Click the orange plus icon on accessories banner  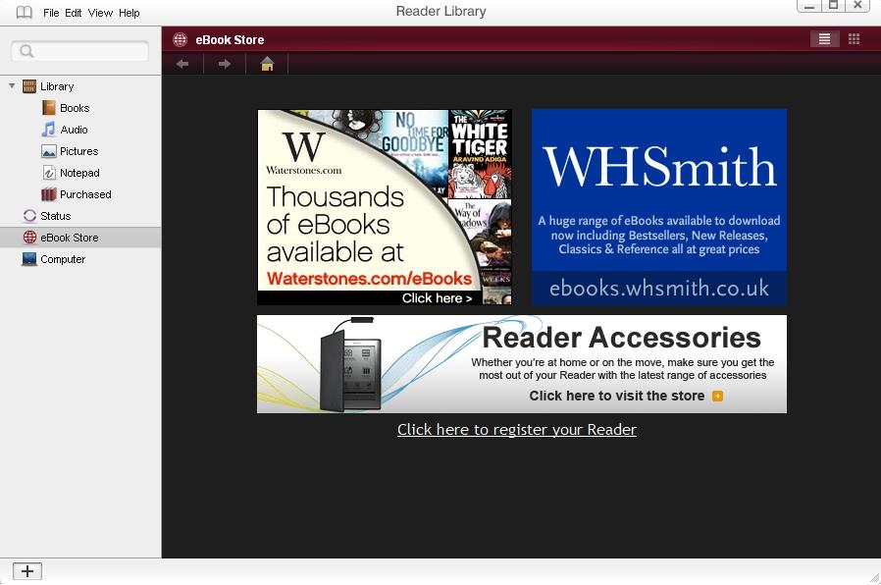click(717, 397)
